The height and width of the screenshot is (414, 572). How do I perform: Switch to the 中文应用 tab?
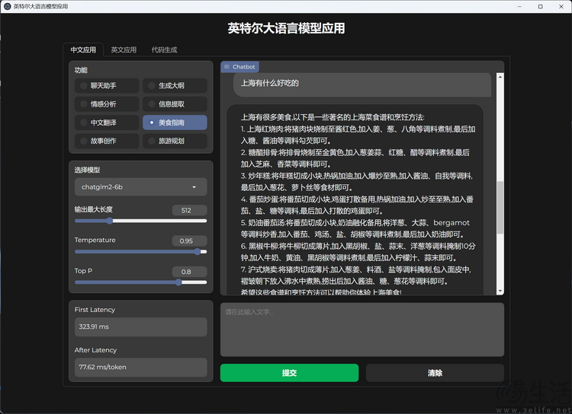click(83, 49)
